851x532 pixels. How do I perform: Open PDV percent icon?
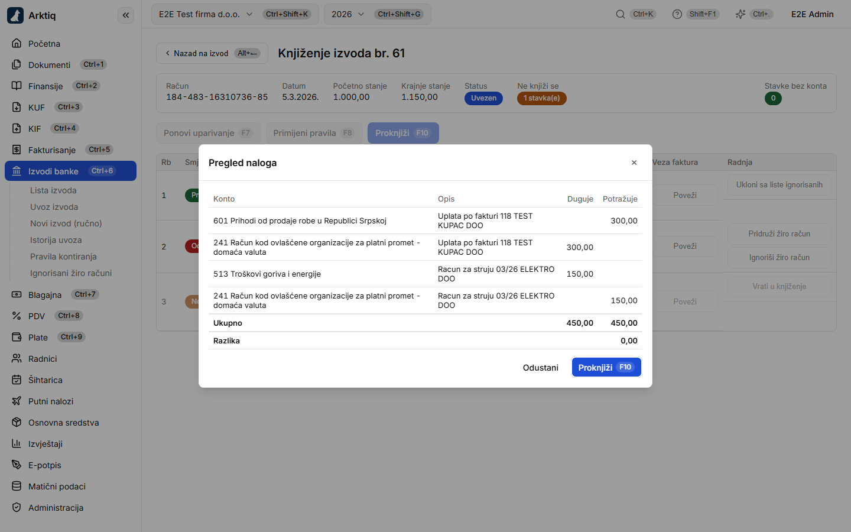click(x=17, y=316)
